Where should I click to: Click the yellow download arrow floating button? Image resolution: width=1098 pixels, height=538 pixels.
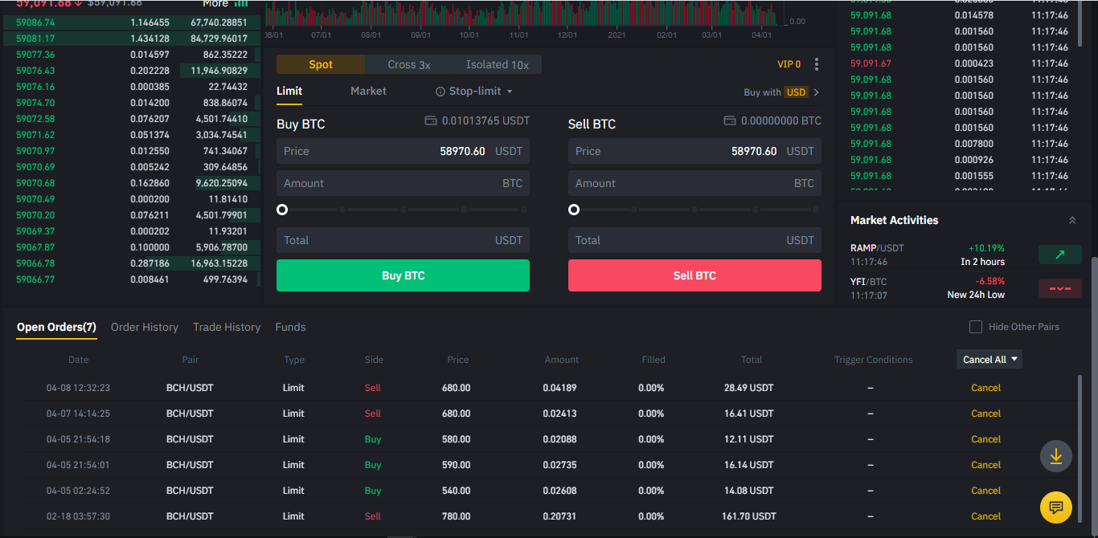click(x=1056, y=456)
